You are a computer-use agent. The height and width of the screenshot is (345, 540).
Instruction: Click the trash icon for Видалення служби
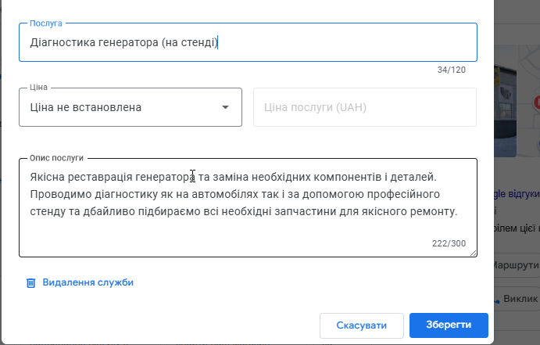[x=31, y=282]
